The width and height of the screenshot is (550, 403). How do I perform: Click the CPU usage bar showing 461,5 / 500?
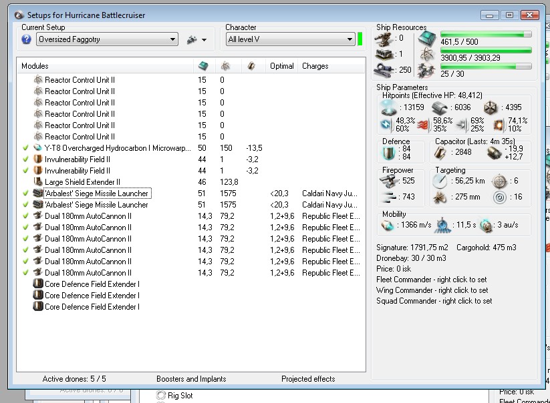pyautogui.click(x=485, y=34)
